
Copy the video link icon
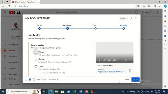pos(130,70)
